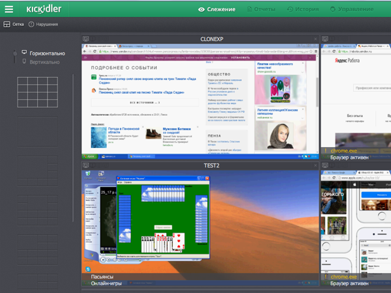Viewport: 391px width, 293px height.
Task: Choose the fourth grid layout thumbnail
Action: point(38,210)
